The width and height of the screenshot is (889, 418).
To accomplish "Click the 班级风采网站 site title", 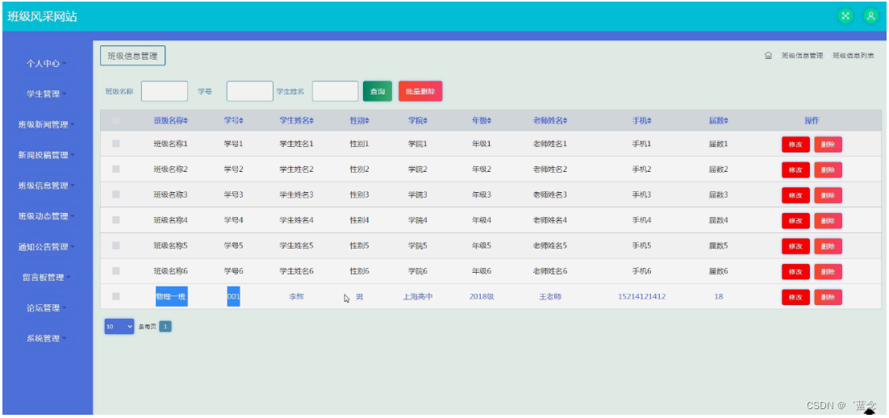I will coord(42,16).
